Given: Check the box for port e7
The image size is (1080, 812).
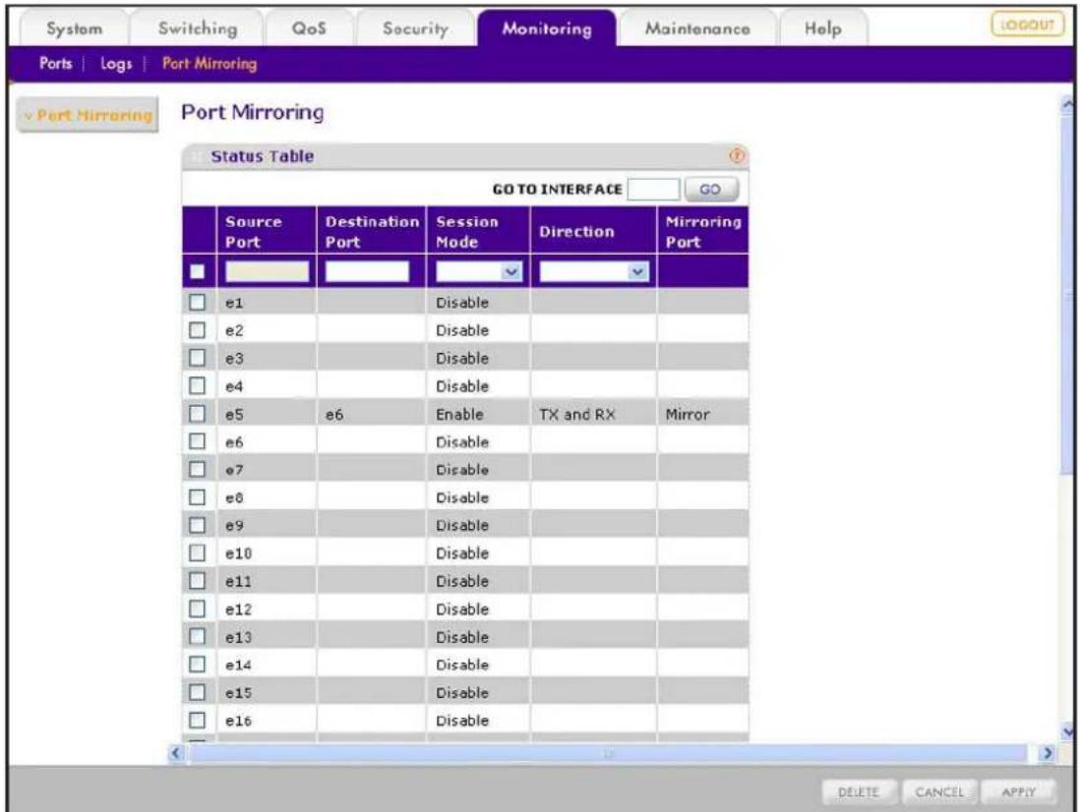Looking at the screenshot, I should (197, 469).
